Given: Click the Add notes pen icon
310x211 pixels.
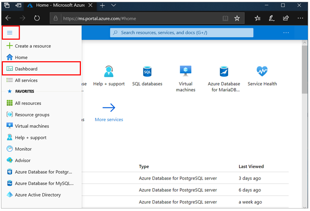Looking at the screenshot, I should (271, 18).
